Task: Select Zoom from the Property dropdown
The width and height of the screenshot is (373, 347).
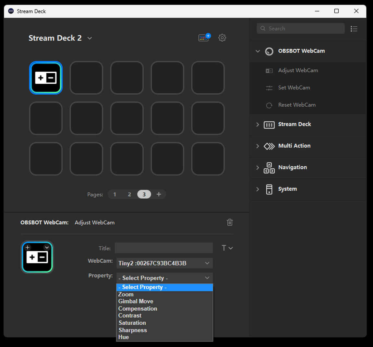Action: click(x=126, y=294)
